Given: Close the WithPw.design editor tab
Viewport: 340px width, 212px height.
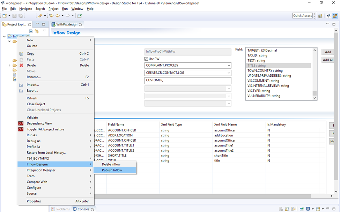Looking at the screenshot, I should click(81, 24).
